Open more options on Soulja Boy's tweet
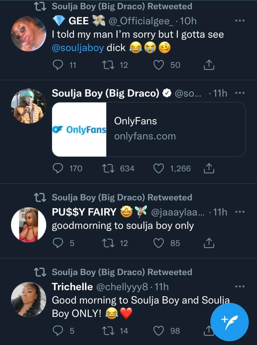The image size is (257, 345). pos(240,93)
